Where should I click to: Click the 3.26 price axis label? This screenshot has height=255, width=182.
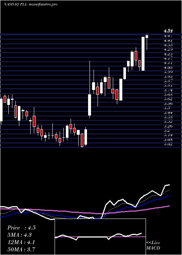[x=168, y=126]
